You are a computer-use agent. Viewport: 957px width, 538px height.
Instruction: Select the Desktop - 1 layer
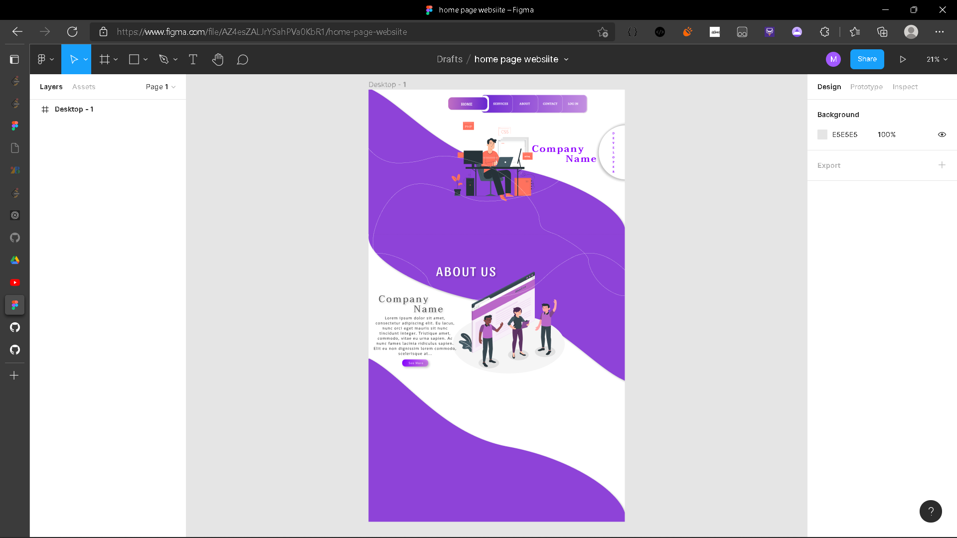pos(74,109)
